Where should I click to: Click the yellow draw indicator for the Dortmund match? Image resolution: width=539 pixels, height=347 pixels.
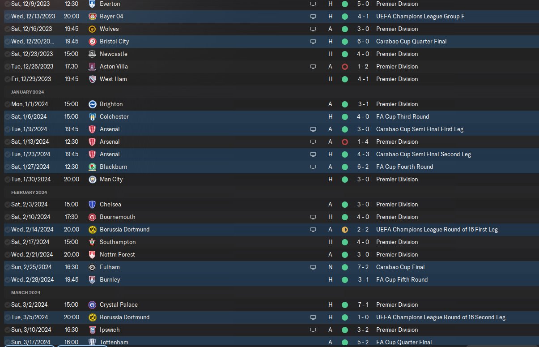[344, 229]
